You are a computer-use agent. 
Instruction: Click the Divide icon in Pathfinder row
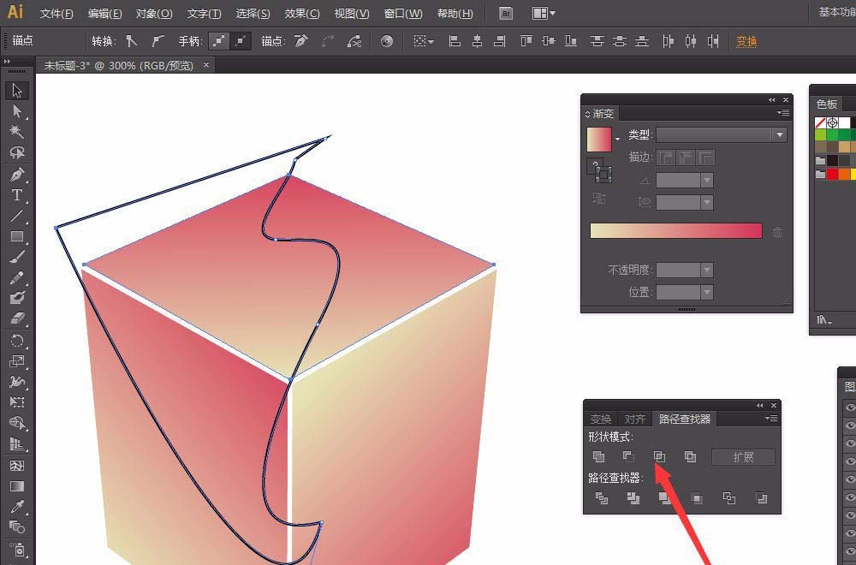coord(602,497)
